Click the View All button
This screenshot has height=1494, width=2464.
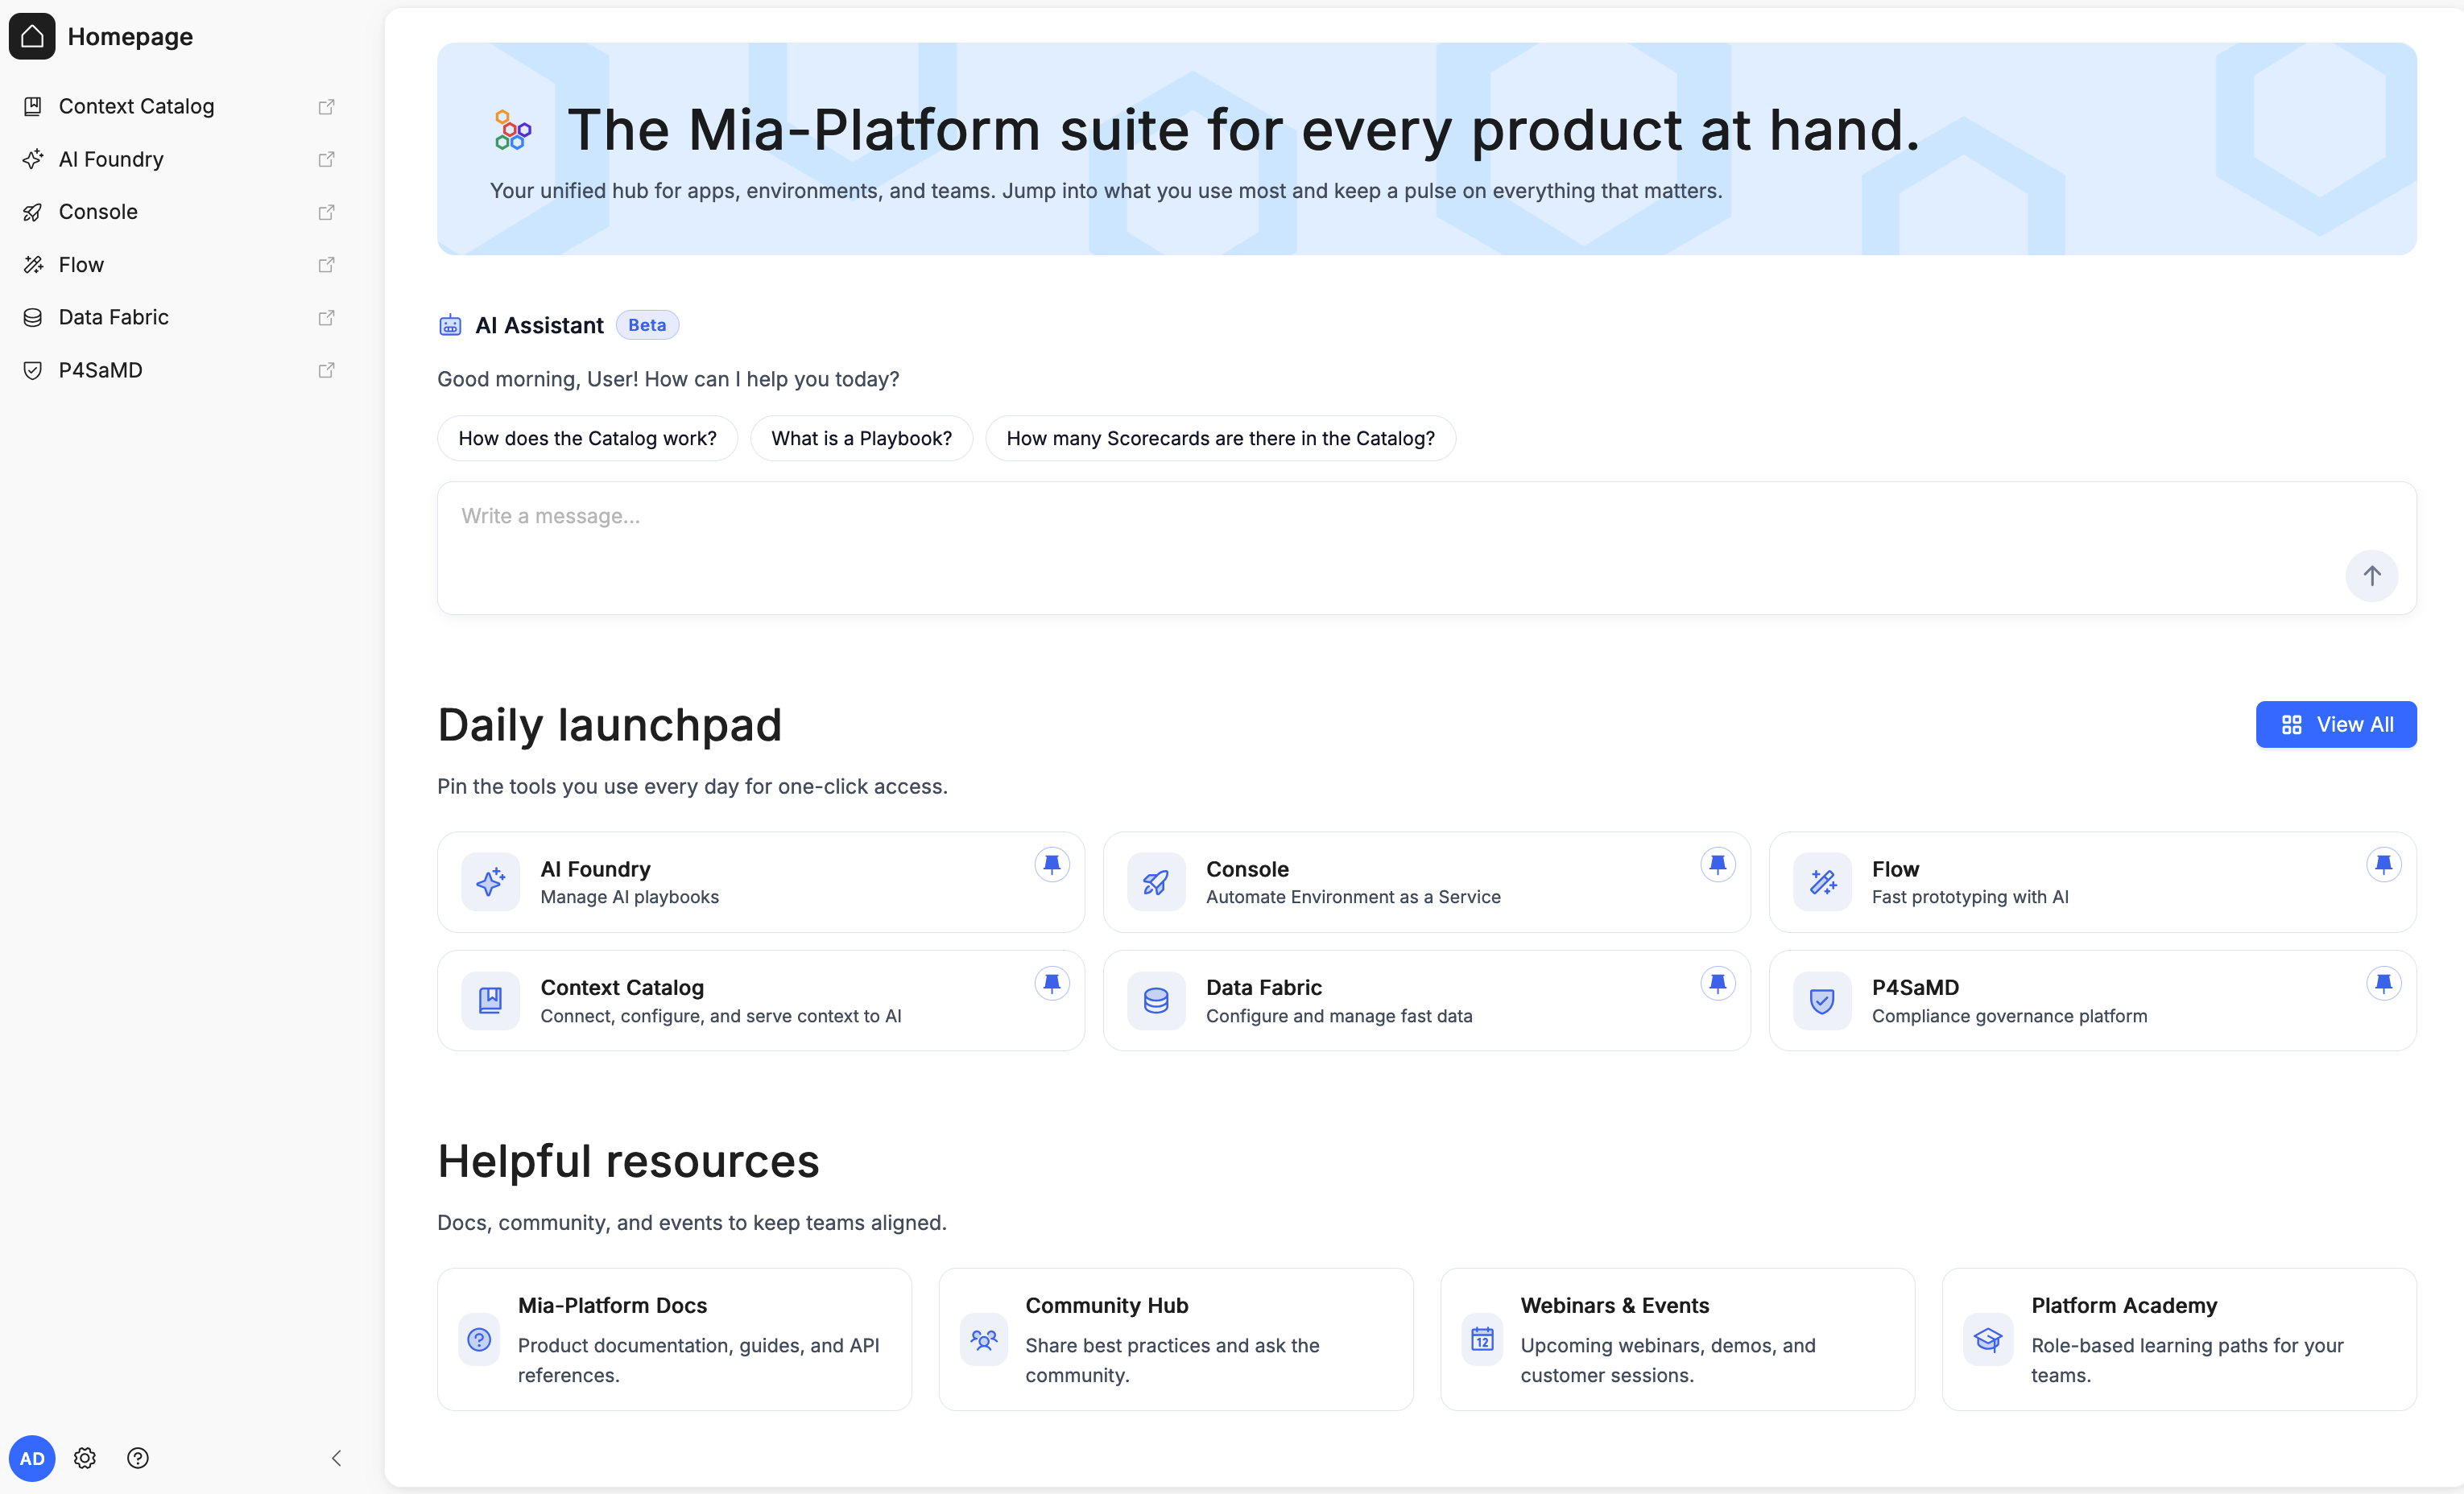tap(2336, 724)
